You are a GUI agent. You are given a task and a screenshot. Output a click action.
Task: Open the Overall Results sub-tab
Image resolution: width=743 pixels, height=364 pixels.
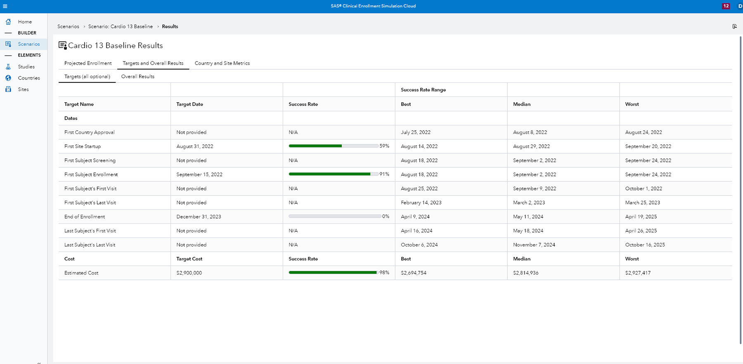(x=137, y=76)
